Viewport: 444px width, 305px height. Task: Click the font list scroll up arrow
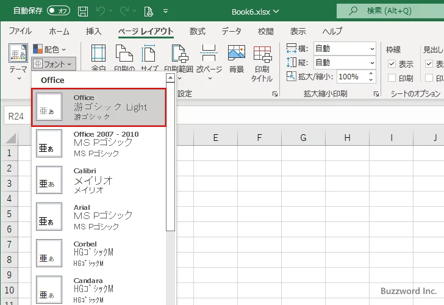click(170, 78)
